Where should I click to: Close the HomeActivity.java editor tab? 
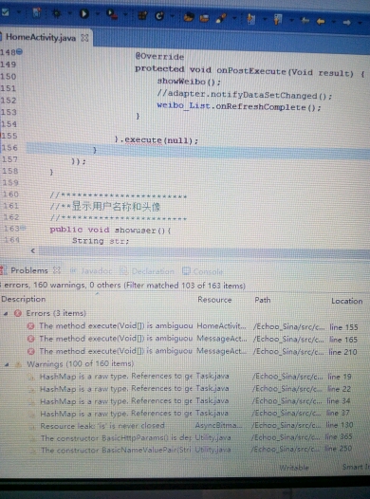[x=84, y=38]
